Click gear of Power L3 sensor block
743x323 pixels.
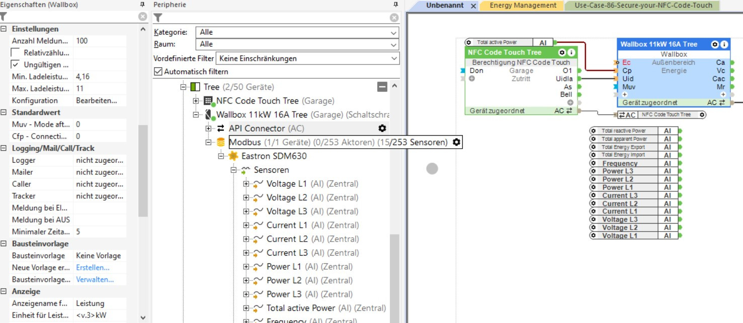594,171
